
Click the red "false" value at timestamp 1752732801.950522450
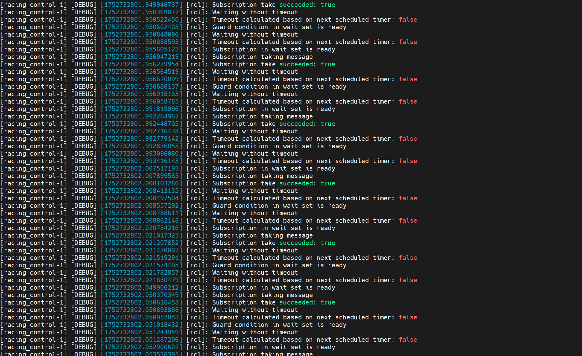tap(408, 20)
